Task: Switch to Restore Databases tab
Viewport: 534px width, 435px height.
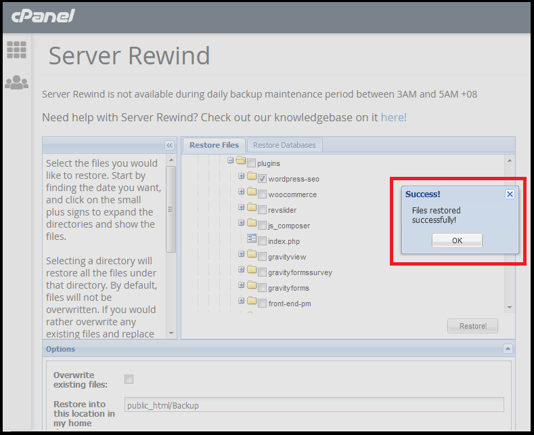Action: [284, 145]
